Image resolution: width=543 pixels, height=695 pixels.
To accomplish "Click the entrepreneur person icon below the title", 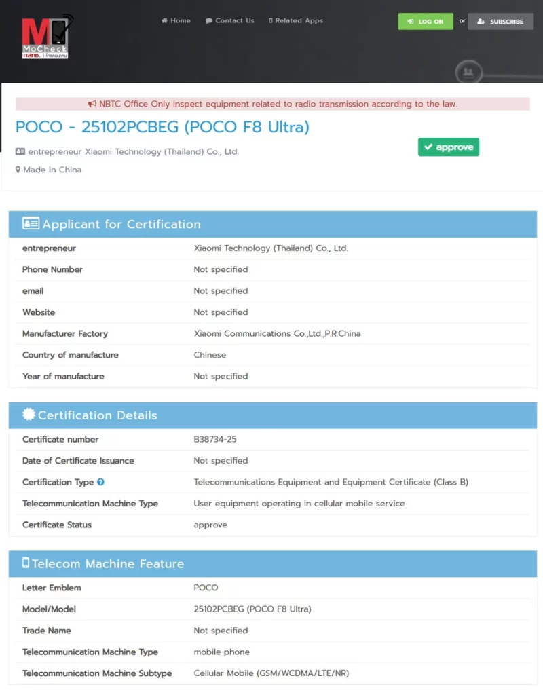I will click(19, 151).
